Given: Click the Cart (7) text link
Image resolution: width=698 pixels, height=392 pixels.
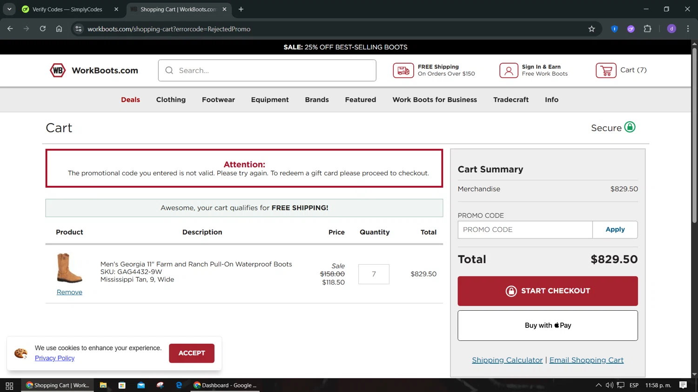Looking at the screenshot, I should click(633, 70).
